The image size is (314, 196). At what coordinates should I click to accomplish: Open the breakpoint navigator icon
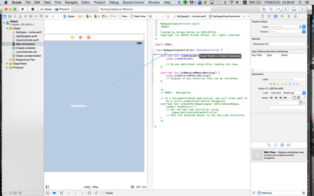tap(36, 17)
